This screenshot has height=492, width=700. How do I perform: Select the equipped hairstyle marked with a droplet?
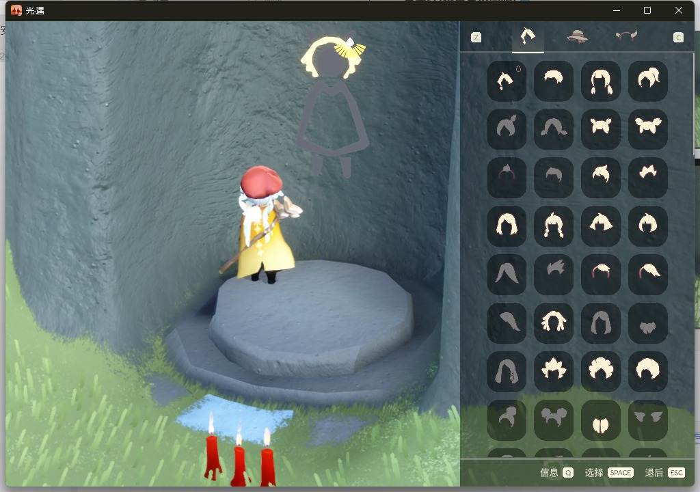[507, 81]
